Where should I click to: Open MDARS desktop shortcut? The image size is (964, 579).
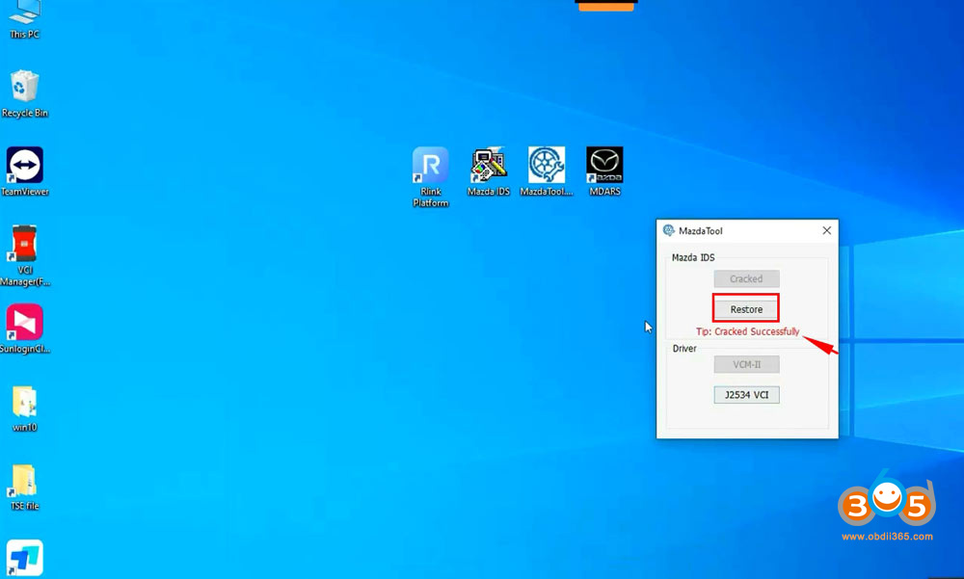coord(604,172)
